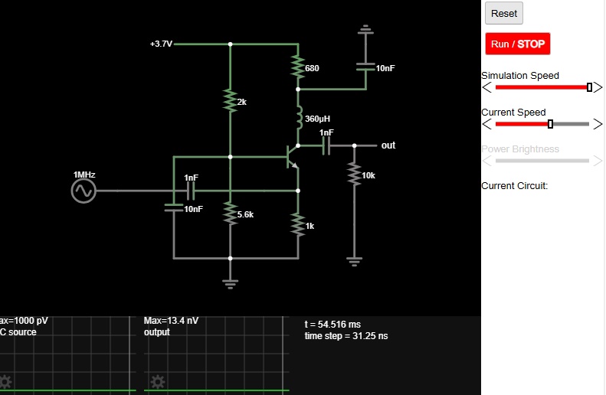Click the 680 value label

[x=312, y=68]
